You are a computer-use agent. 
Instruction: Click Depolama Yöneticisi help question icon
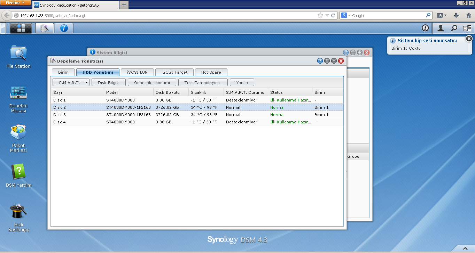coord(320,61)
